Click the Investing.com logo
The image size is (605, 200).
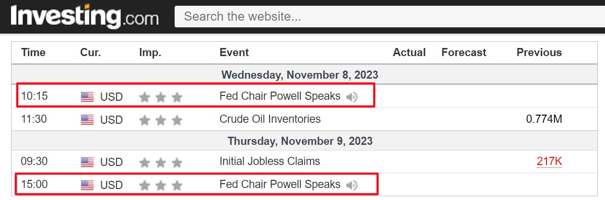click(x=84, y=17)
